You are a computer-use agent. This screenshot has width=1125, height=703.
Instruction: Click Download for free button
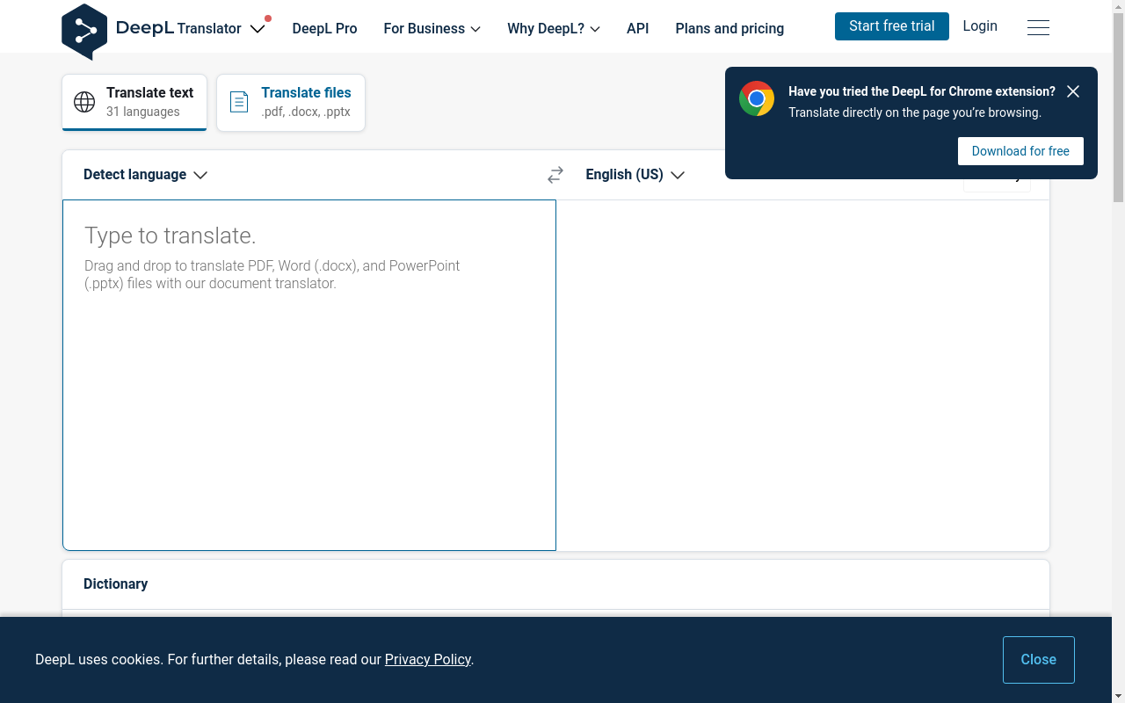point(1020,151)
